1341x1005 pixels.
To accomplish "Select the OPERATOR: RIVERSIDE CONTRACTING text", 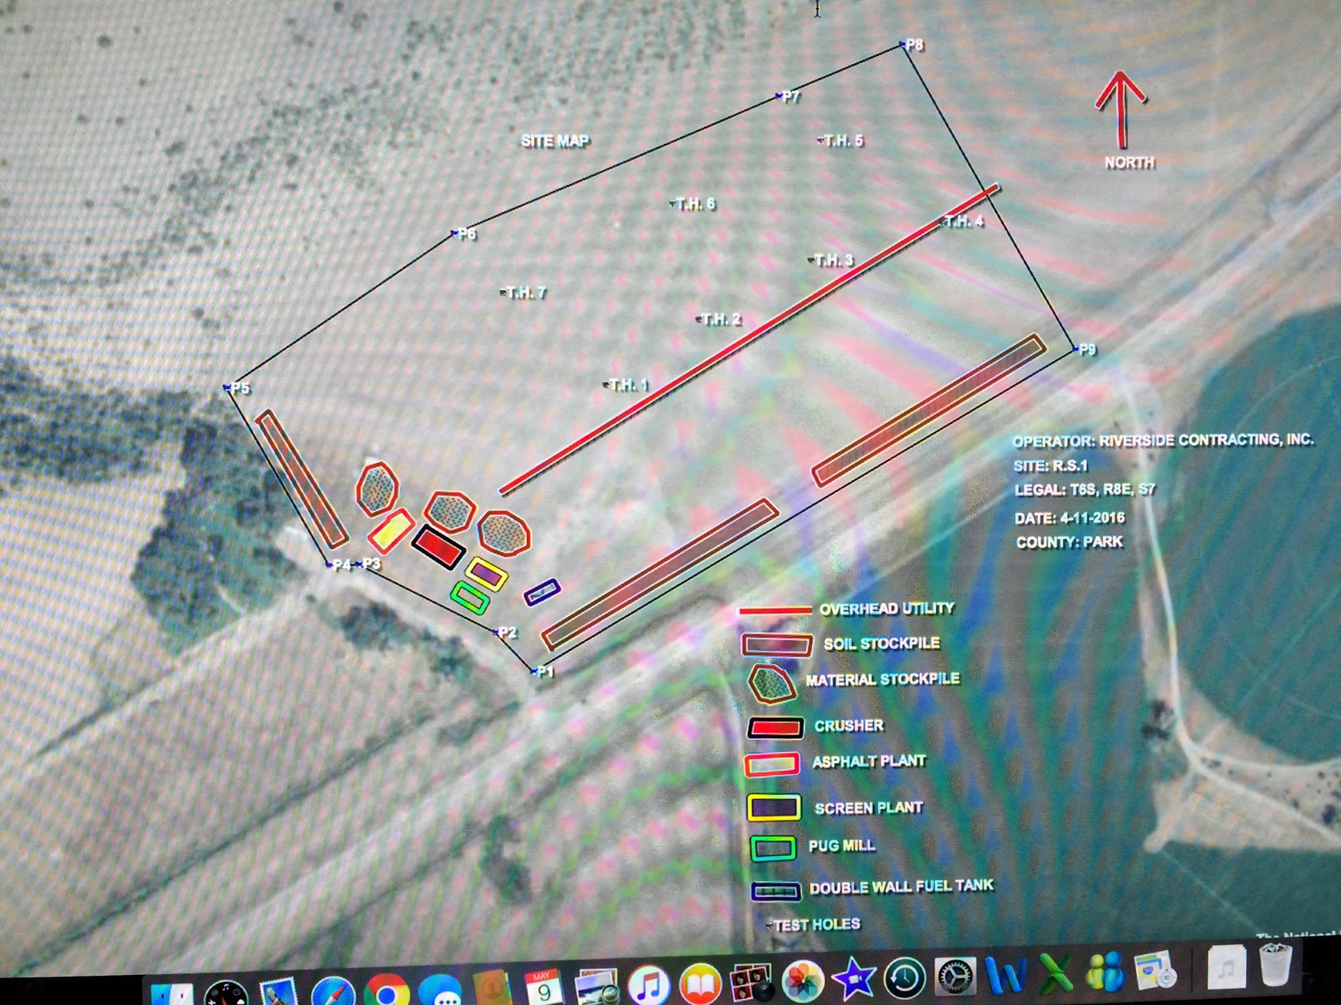I will [x=1163, y=440].
